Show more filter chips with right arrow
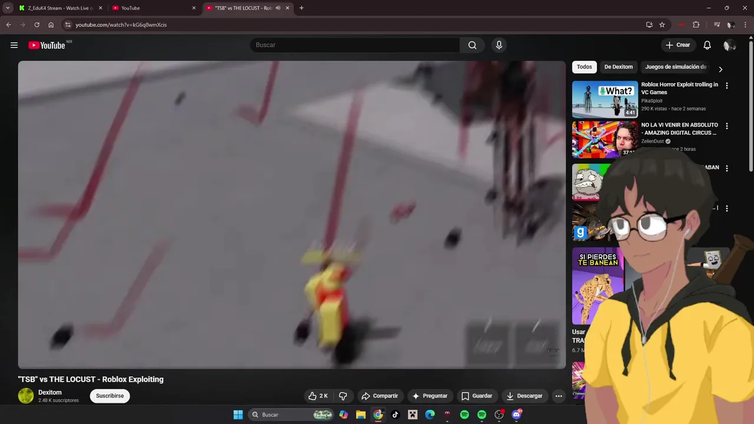Viewport: 754px width, 424px height. point(720,69)
